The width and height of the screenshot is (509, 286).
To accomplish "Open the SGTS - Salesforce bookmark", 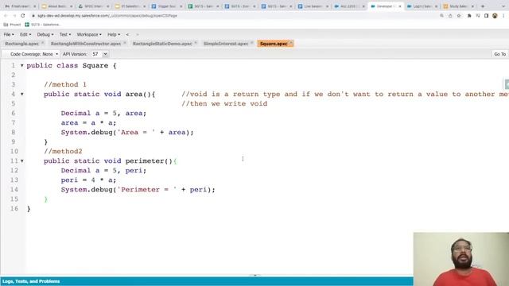I will point(43,25).
